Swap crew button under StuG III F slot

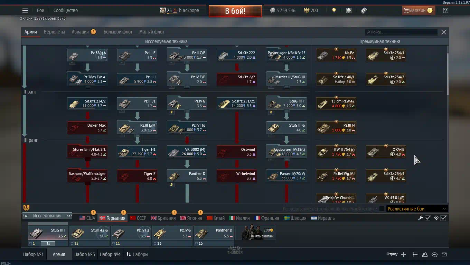(48, 243)
